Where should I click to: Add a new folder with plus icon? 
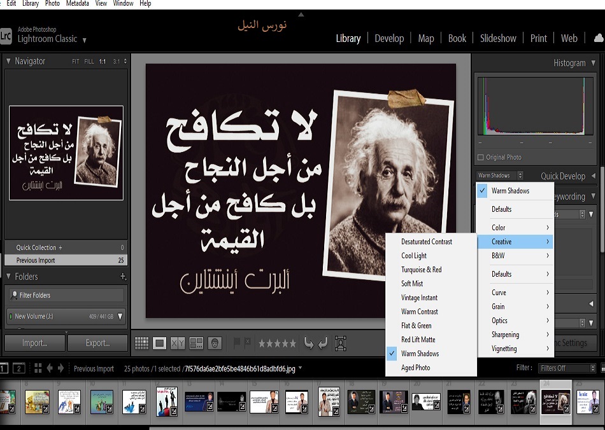[x=123, y=276]
